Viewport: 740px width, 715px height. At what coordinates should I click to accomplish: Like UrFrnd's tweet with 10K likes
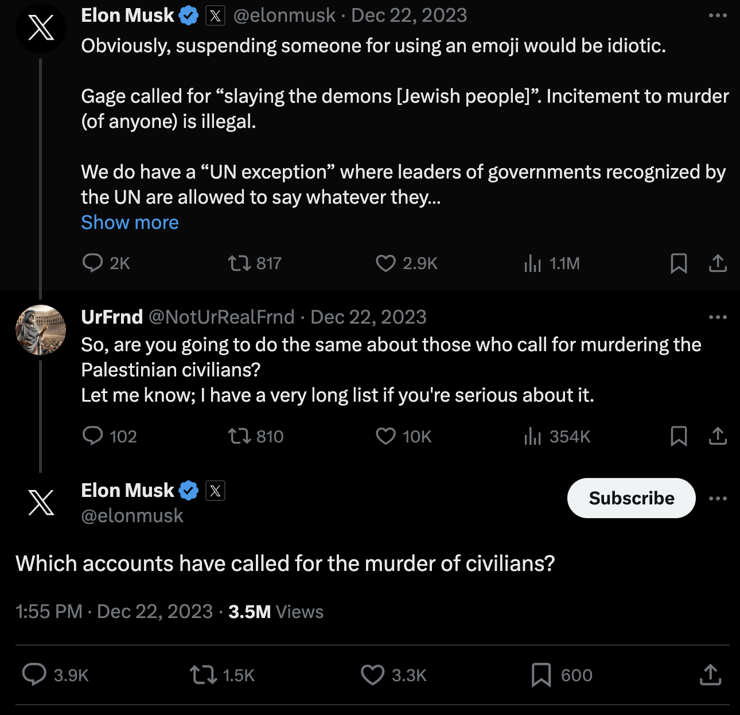tap(385, 436)
